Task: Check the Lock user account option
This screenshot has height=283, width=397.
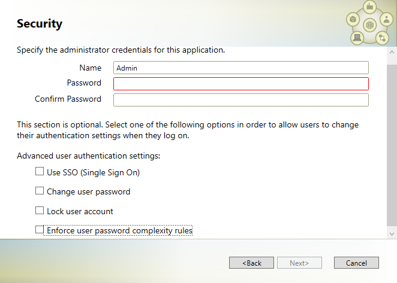Action: click(40, 210)
